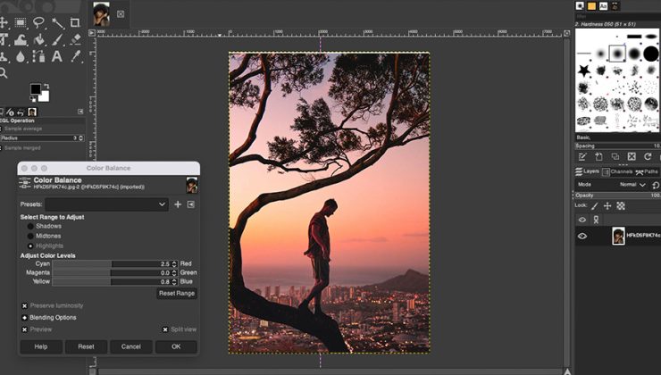Screen dimensions: 661x375
Task: Activate the Paths tool
Action: (x=39, y=56)
